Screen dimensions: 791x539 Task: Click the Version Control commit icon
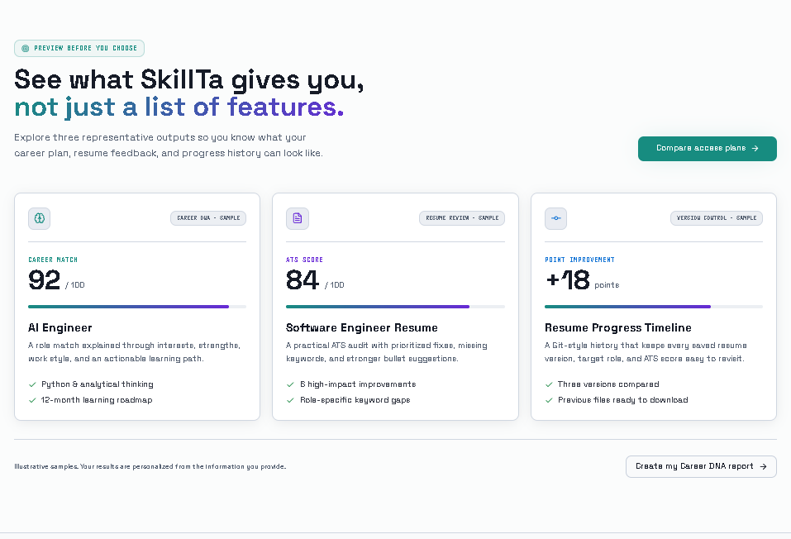(x=556, y=218)
